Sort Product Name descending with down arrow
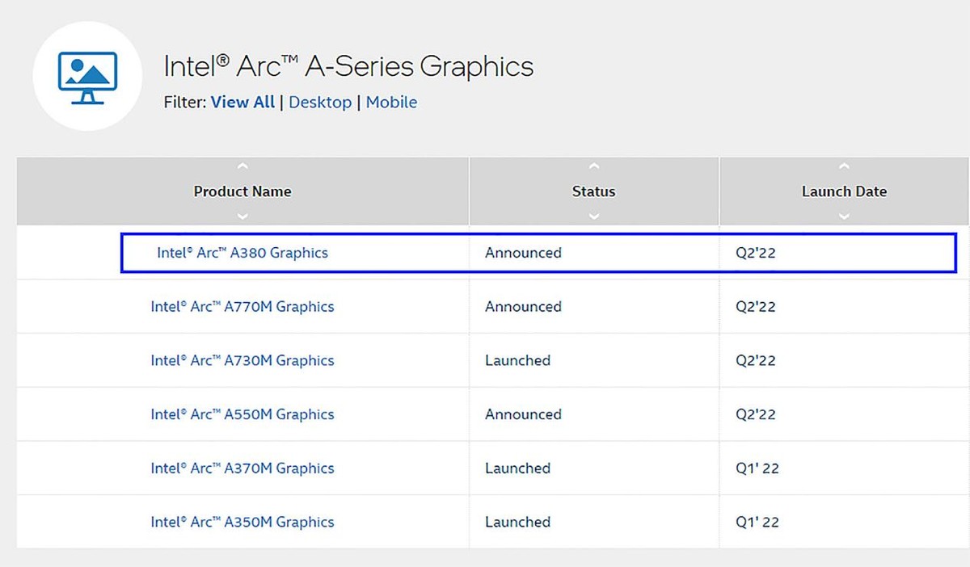 (x=242, y=216)
